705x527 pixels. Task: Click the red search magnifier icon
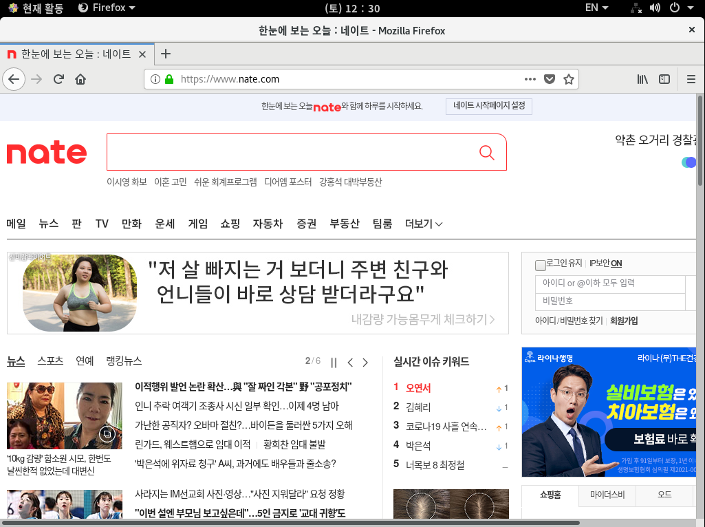pos(486,153)
